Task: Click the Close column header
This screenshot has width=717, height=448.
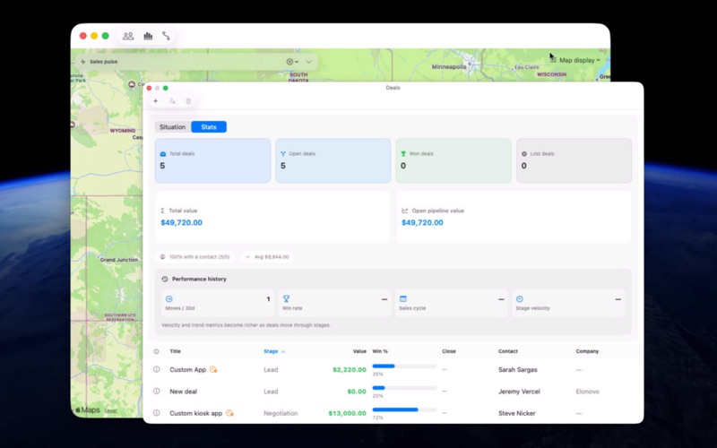Action: [449, 351]
